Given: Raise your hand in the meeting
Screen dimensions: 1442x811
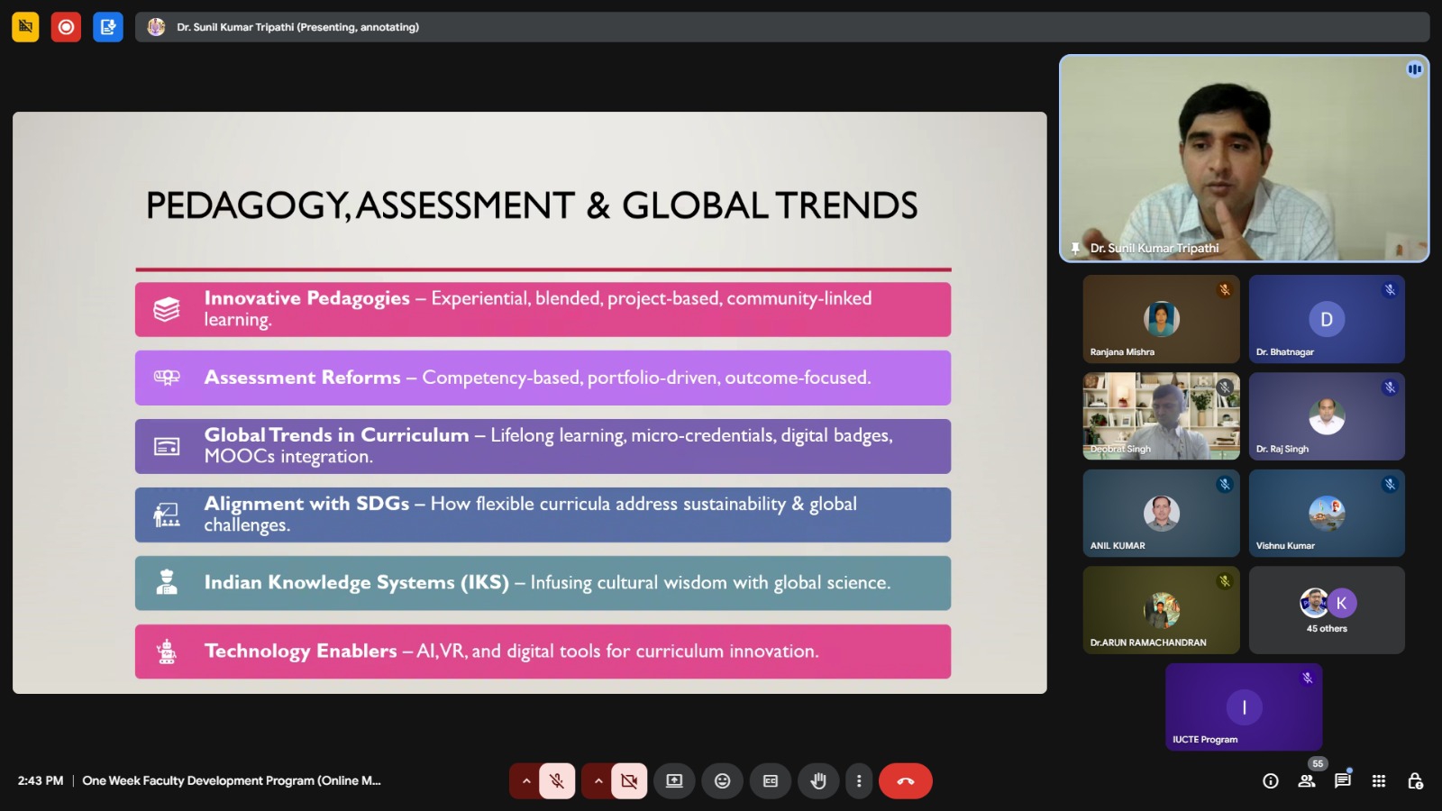Looking at the screenshot, I should (817, 781).
